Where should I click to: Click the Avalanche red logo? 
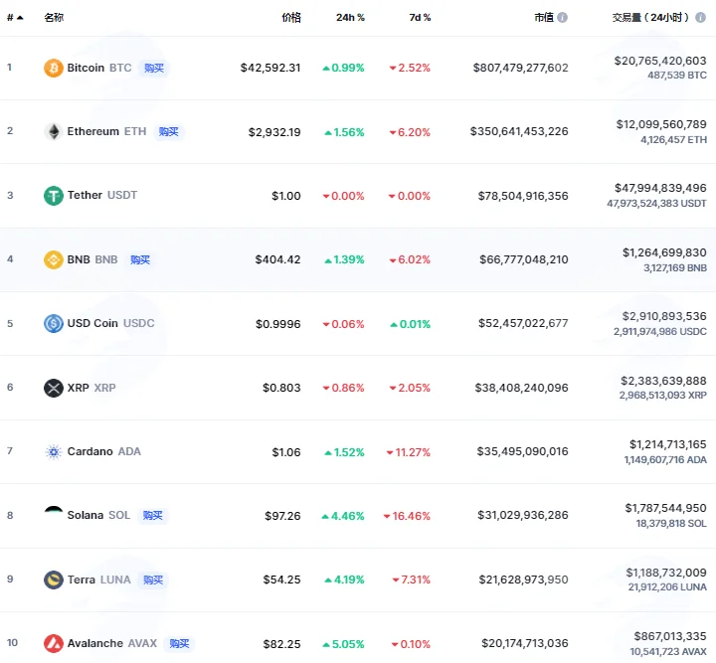click(54, 643)
